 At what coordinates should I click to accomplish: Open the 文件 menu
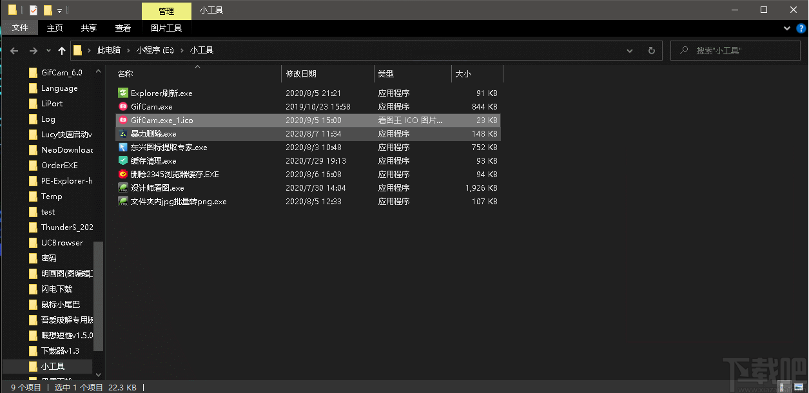pos(20,28)
